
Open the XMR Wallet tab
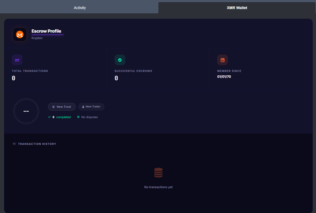(237, 8)
